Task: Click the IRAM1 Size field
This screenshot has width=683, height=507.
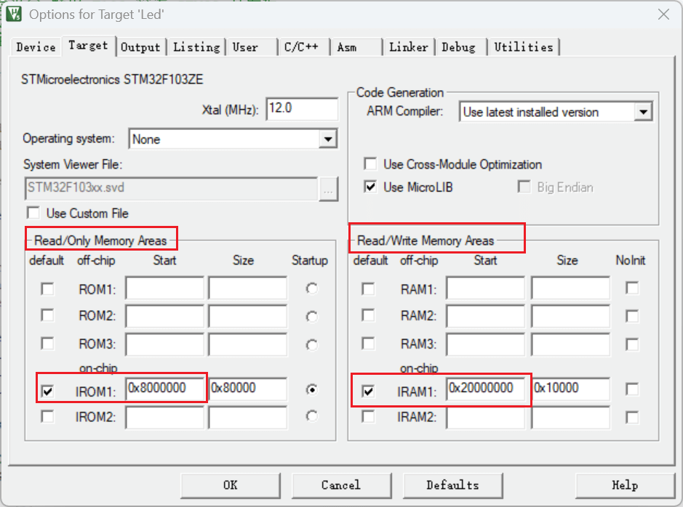Action: tap(570, 389)
